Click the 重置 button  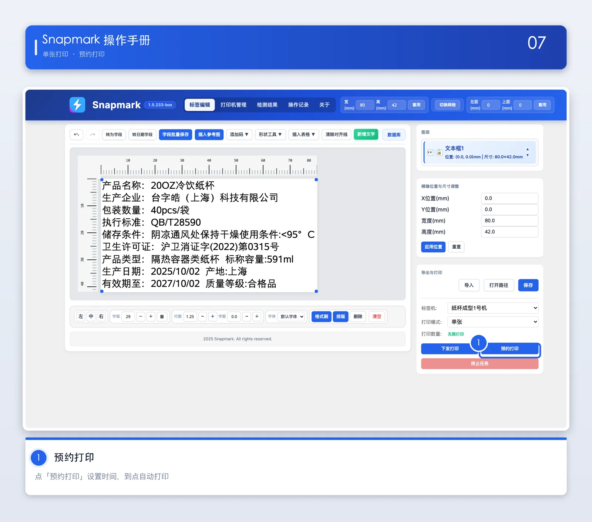(456, 247)
